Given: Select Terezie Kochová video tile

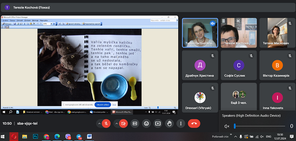Looking at the screenshot, I should click(x=239, y=33).
